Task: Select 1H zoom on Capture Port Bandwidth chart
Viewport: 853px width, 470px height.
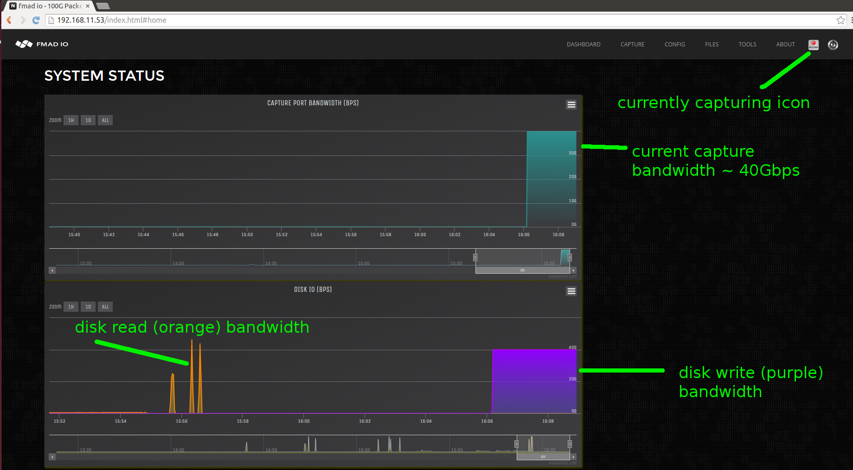Action: [71, 120]
